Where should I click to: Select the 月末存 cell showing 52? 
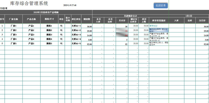(122, 43)
